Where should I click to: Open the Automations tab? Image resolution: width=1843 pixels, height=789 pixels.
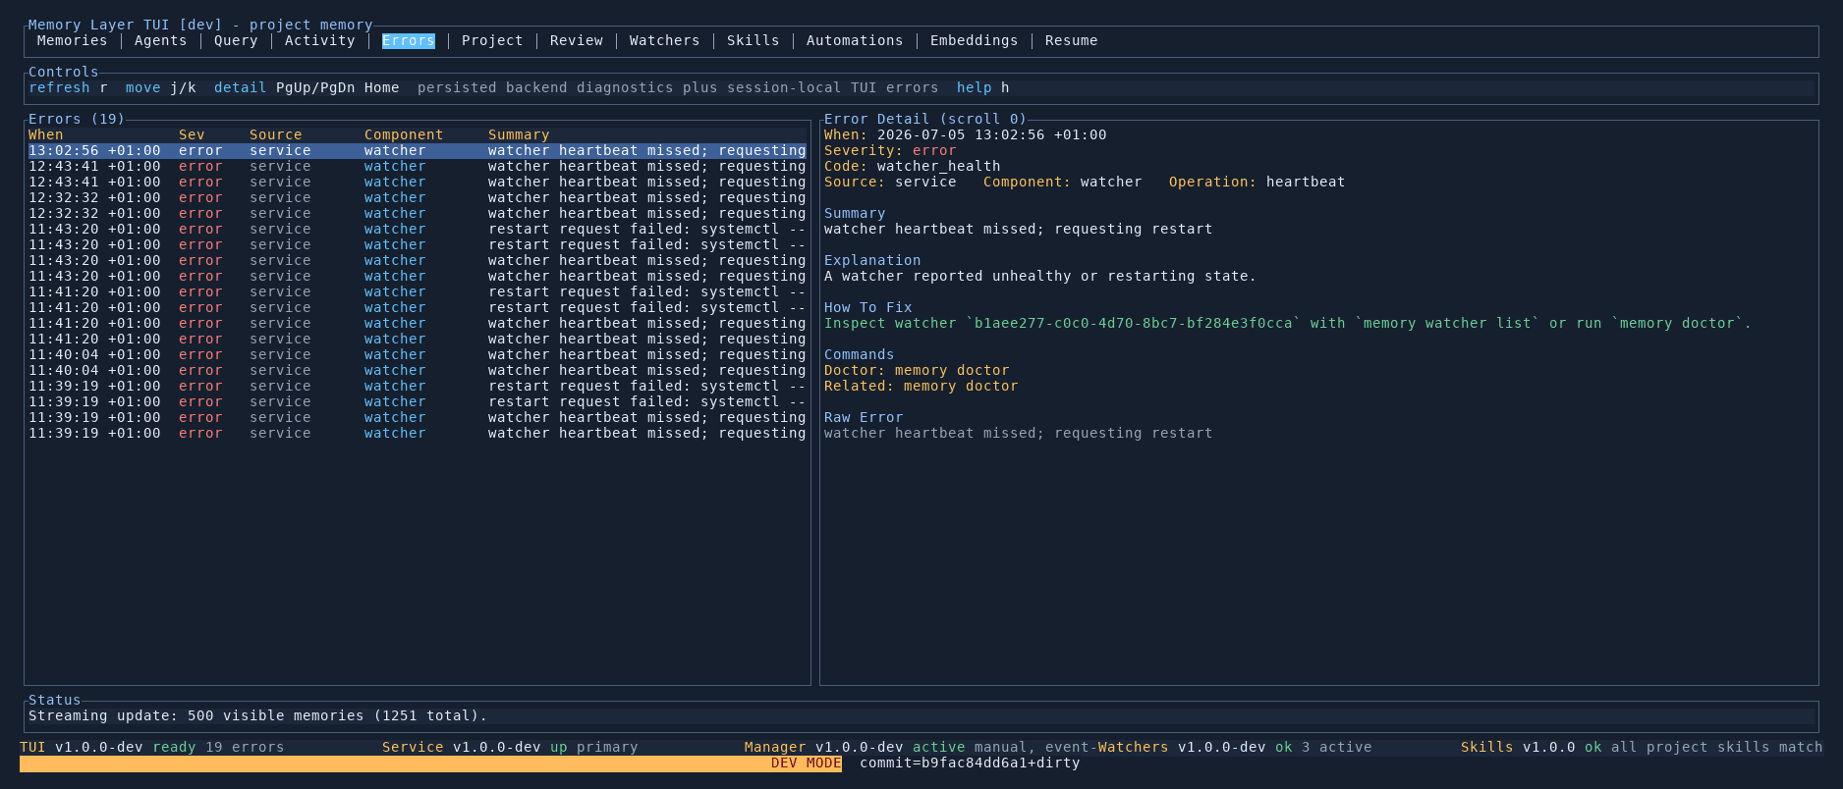855,40
